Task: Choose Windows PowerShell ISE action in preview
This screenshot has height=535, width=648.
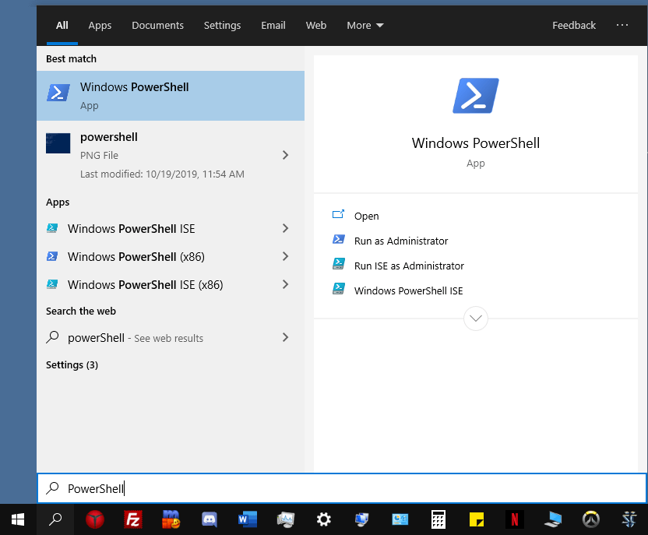Action: (409, 290)
